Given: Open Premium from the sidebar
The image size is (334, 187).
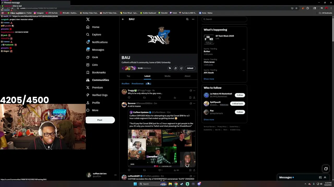Looking at the screenshot, I should click(x=94, y=88).
